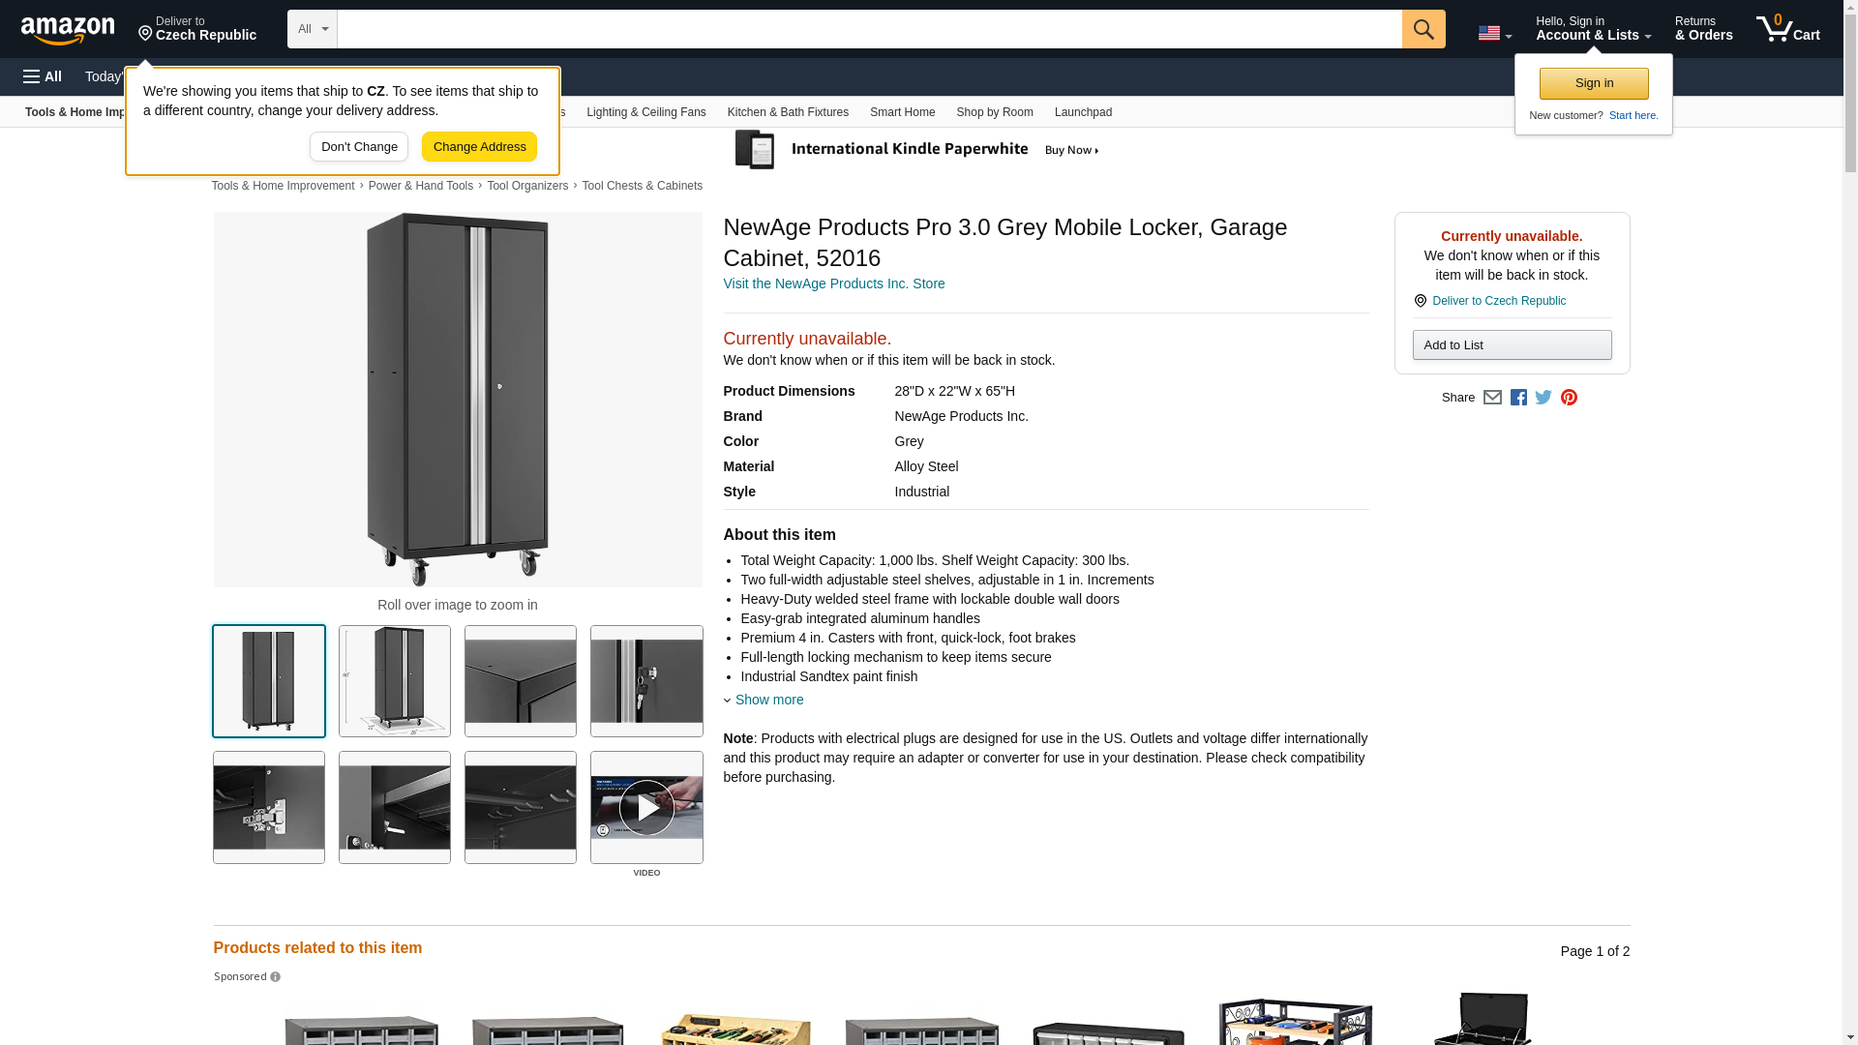Screen dimensions: 1858x1045
Task: Click the Amazon logo
Action: tap(68, 30)
